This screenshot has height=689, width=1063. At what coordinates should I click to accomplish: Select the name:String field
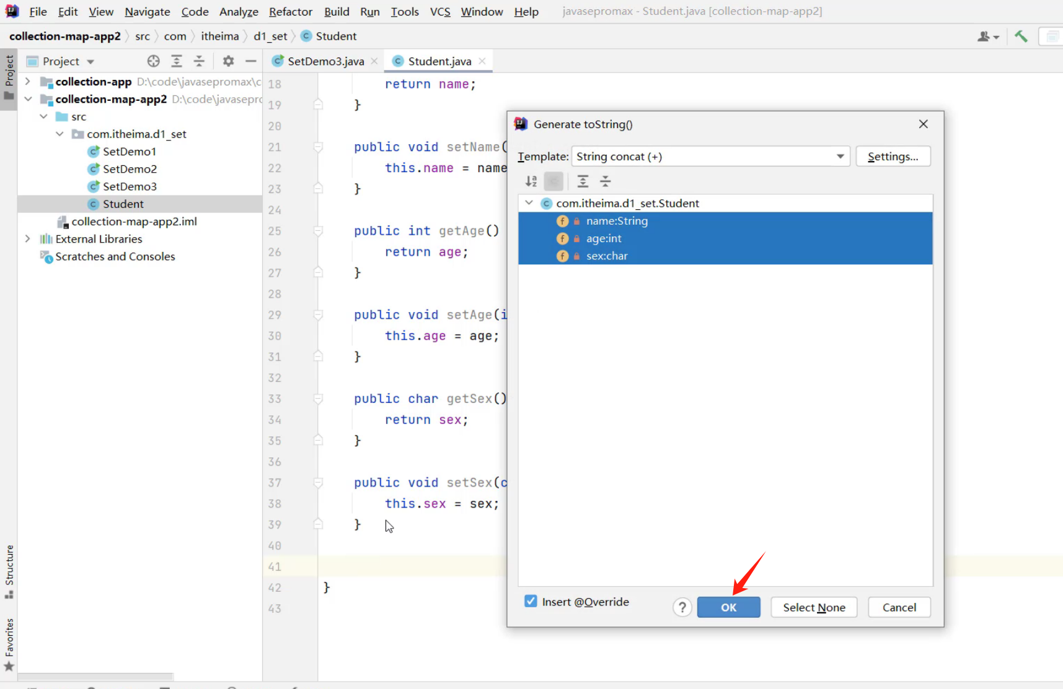pyautogui.click(x=725, y=221)
